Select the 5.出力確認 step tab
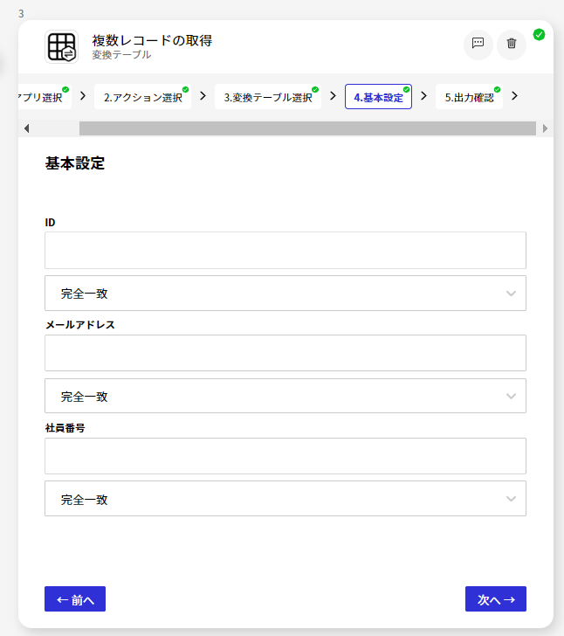Viewport: 564px width, 636px height. coord(469,97)
